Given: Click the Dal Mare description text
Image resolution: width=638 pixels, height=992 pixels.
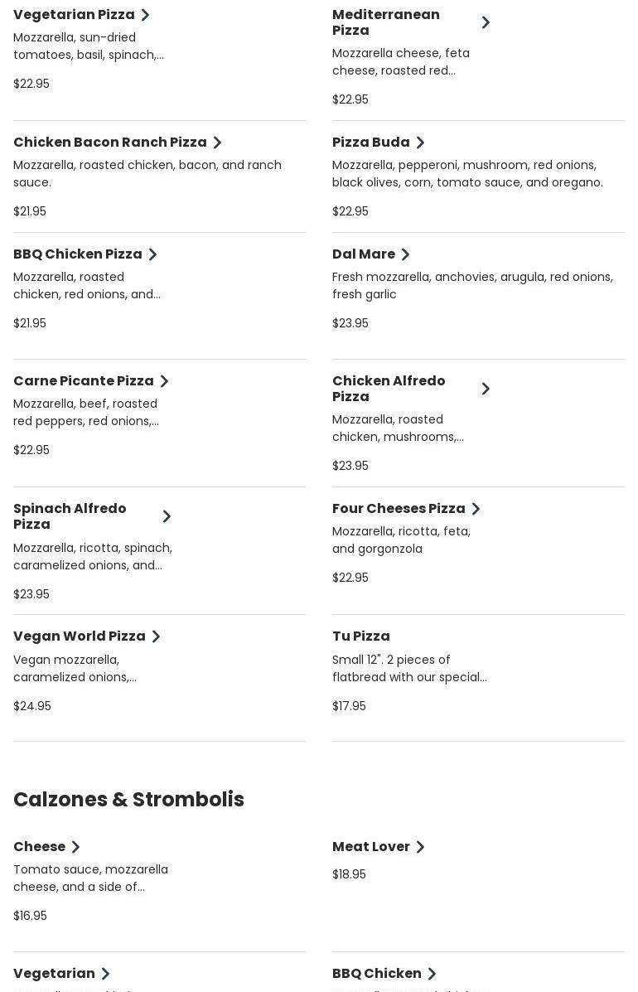Looking at the screenshot, I should pos(472,286).
